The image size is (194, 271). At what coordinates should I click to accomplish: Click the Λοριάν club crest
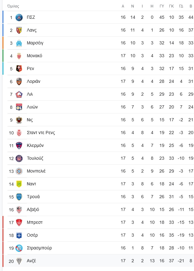point(19,81)
